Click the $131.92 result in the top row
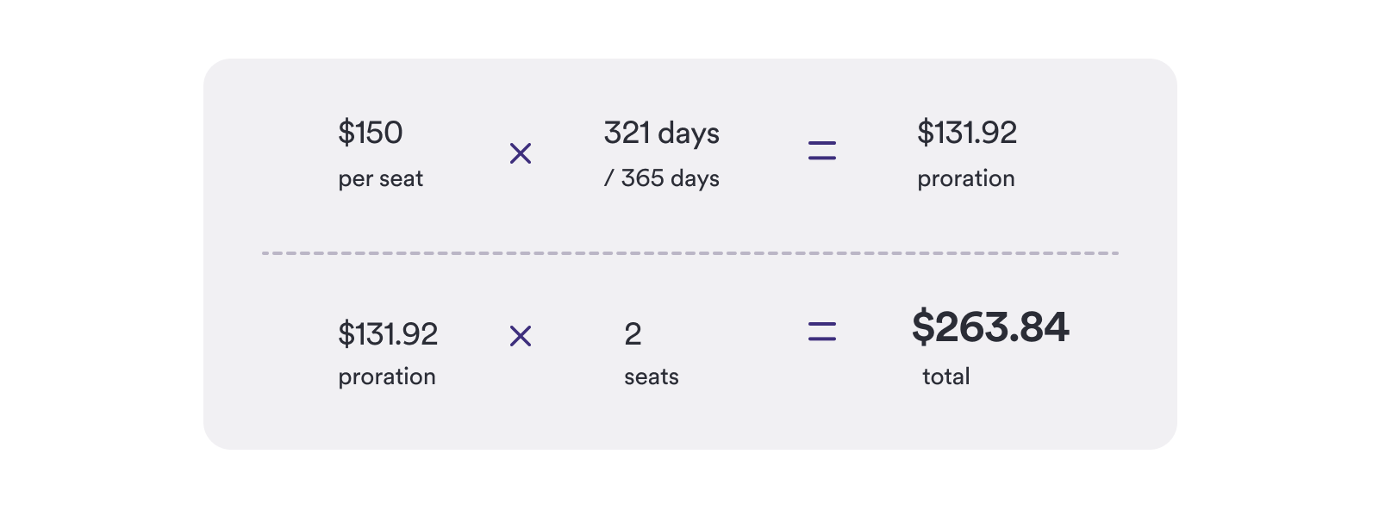1379x510 pixels. click(967, 133)
